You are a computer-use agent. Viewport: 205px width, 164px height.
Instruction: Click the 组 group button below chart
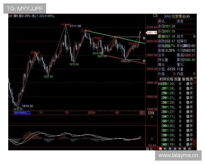click(x=151, y=149)
